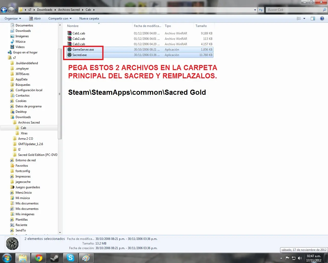328x263 pixels.
Task: Click the Cab3.cab archive icon
Action: pyautogui.click(x=69, y=44)
